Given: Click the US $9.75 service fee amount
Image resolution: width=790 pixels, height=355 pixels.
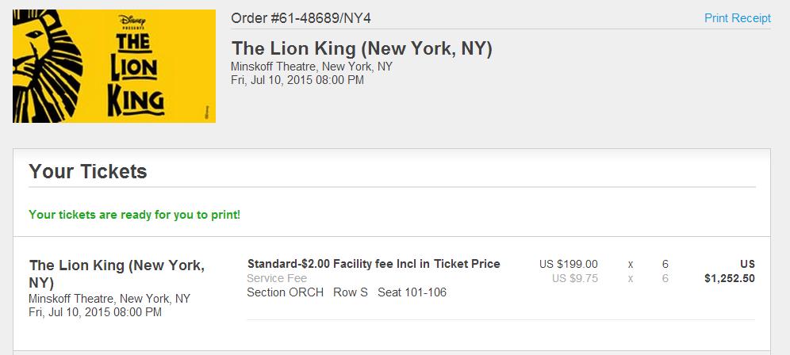Looking at the screenshot, I should point(575,278).
